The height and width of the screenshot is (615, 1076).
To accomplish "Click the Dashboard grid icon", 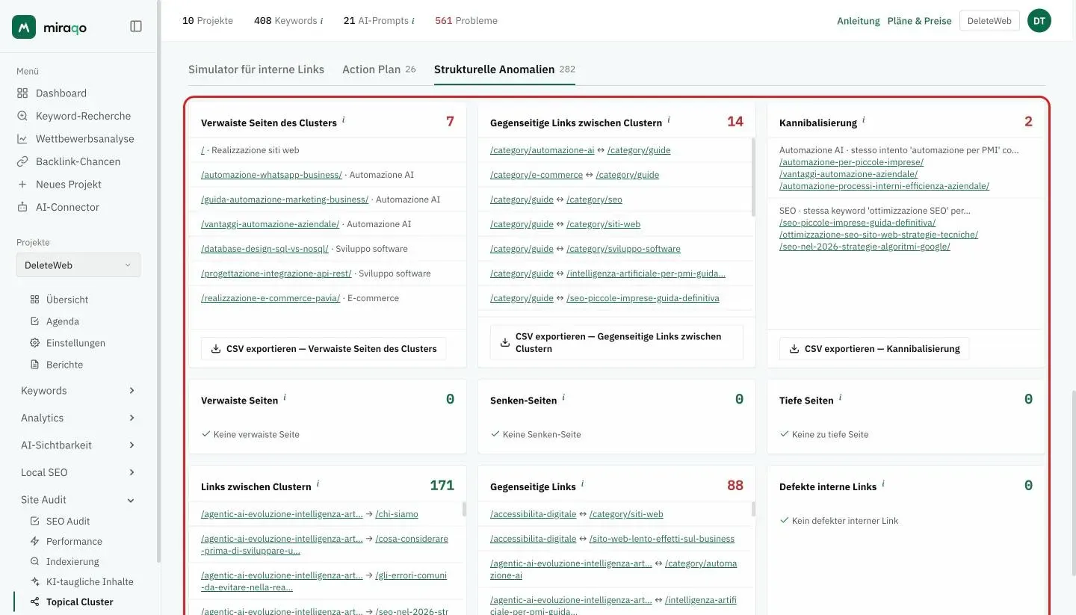I will tap(22, 93).
